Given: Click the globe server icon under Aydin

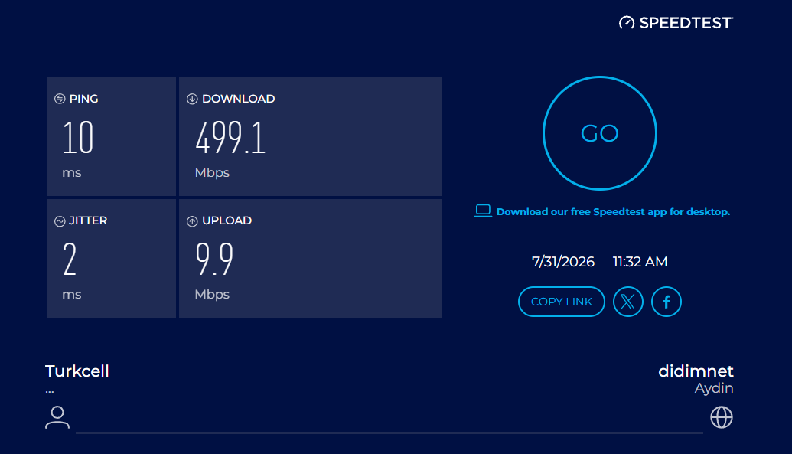Looking at the screenshot, I should (x=722, y=417).
